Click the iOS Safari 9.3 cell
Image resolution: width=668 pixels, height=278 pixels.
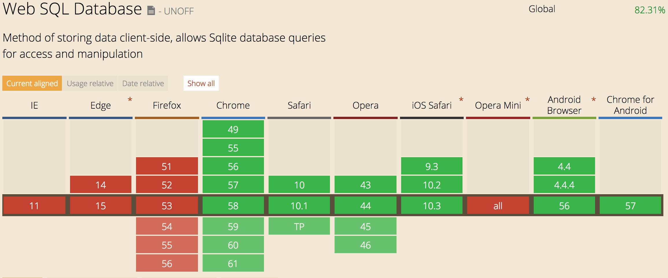pyautogui.click(x=432, y=166)
